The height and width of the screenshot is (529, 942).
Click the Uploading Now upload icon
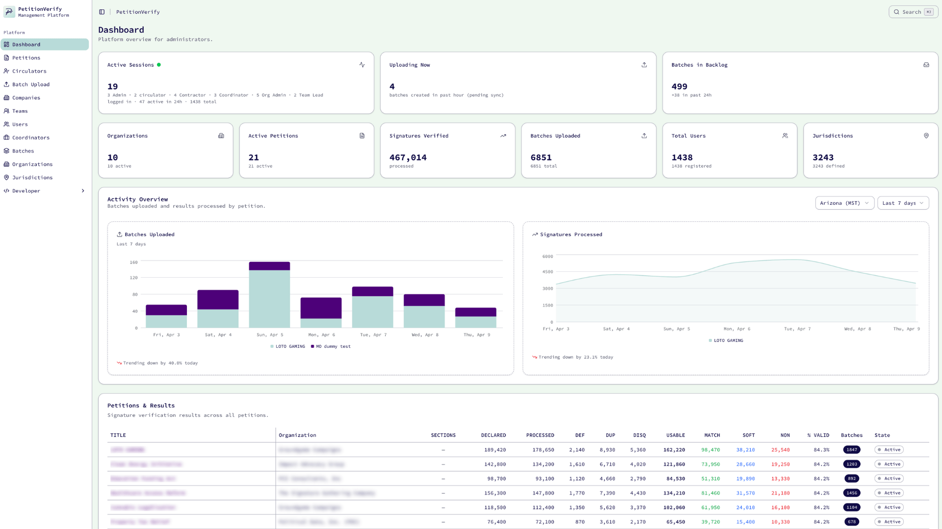pyautogui.click(x=644, y=65)
